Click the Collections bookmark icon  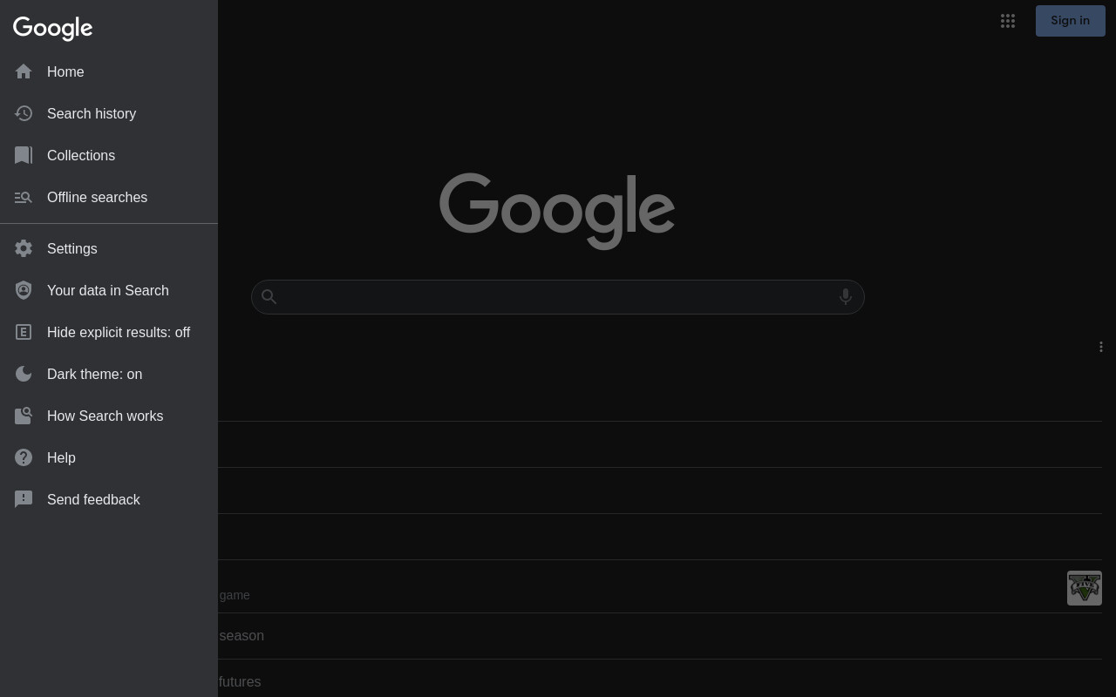click(24, 155)
